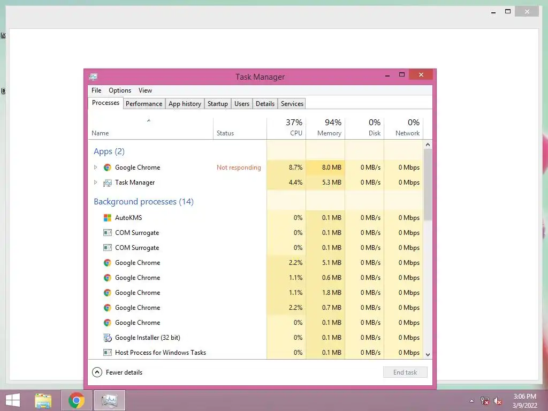548x411 pixels.
Task: Click the Task Manager title bar icon
Action: click(x=93, y=77)
